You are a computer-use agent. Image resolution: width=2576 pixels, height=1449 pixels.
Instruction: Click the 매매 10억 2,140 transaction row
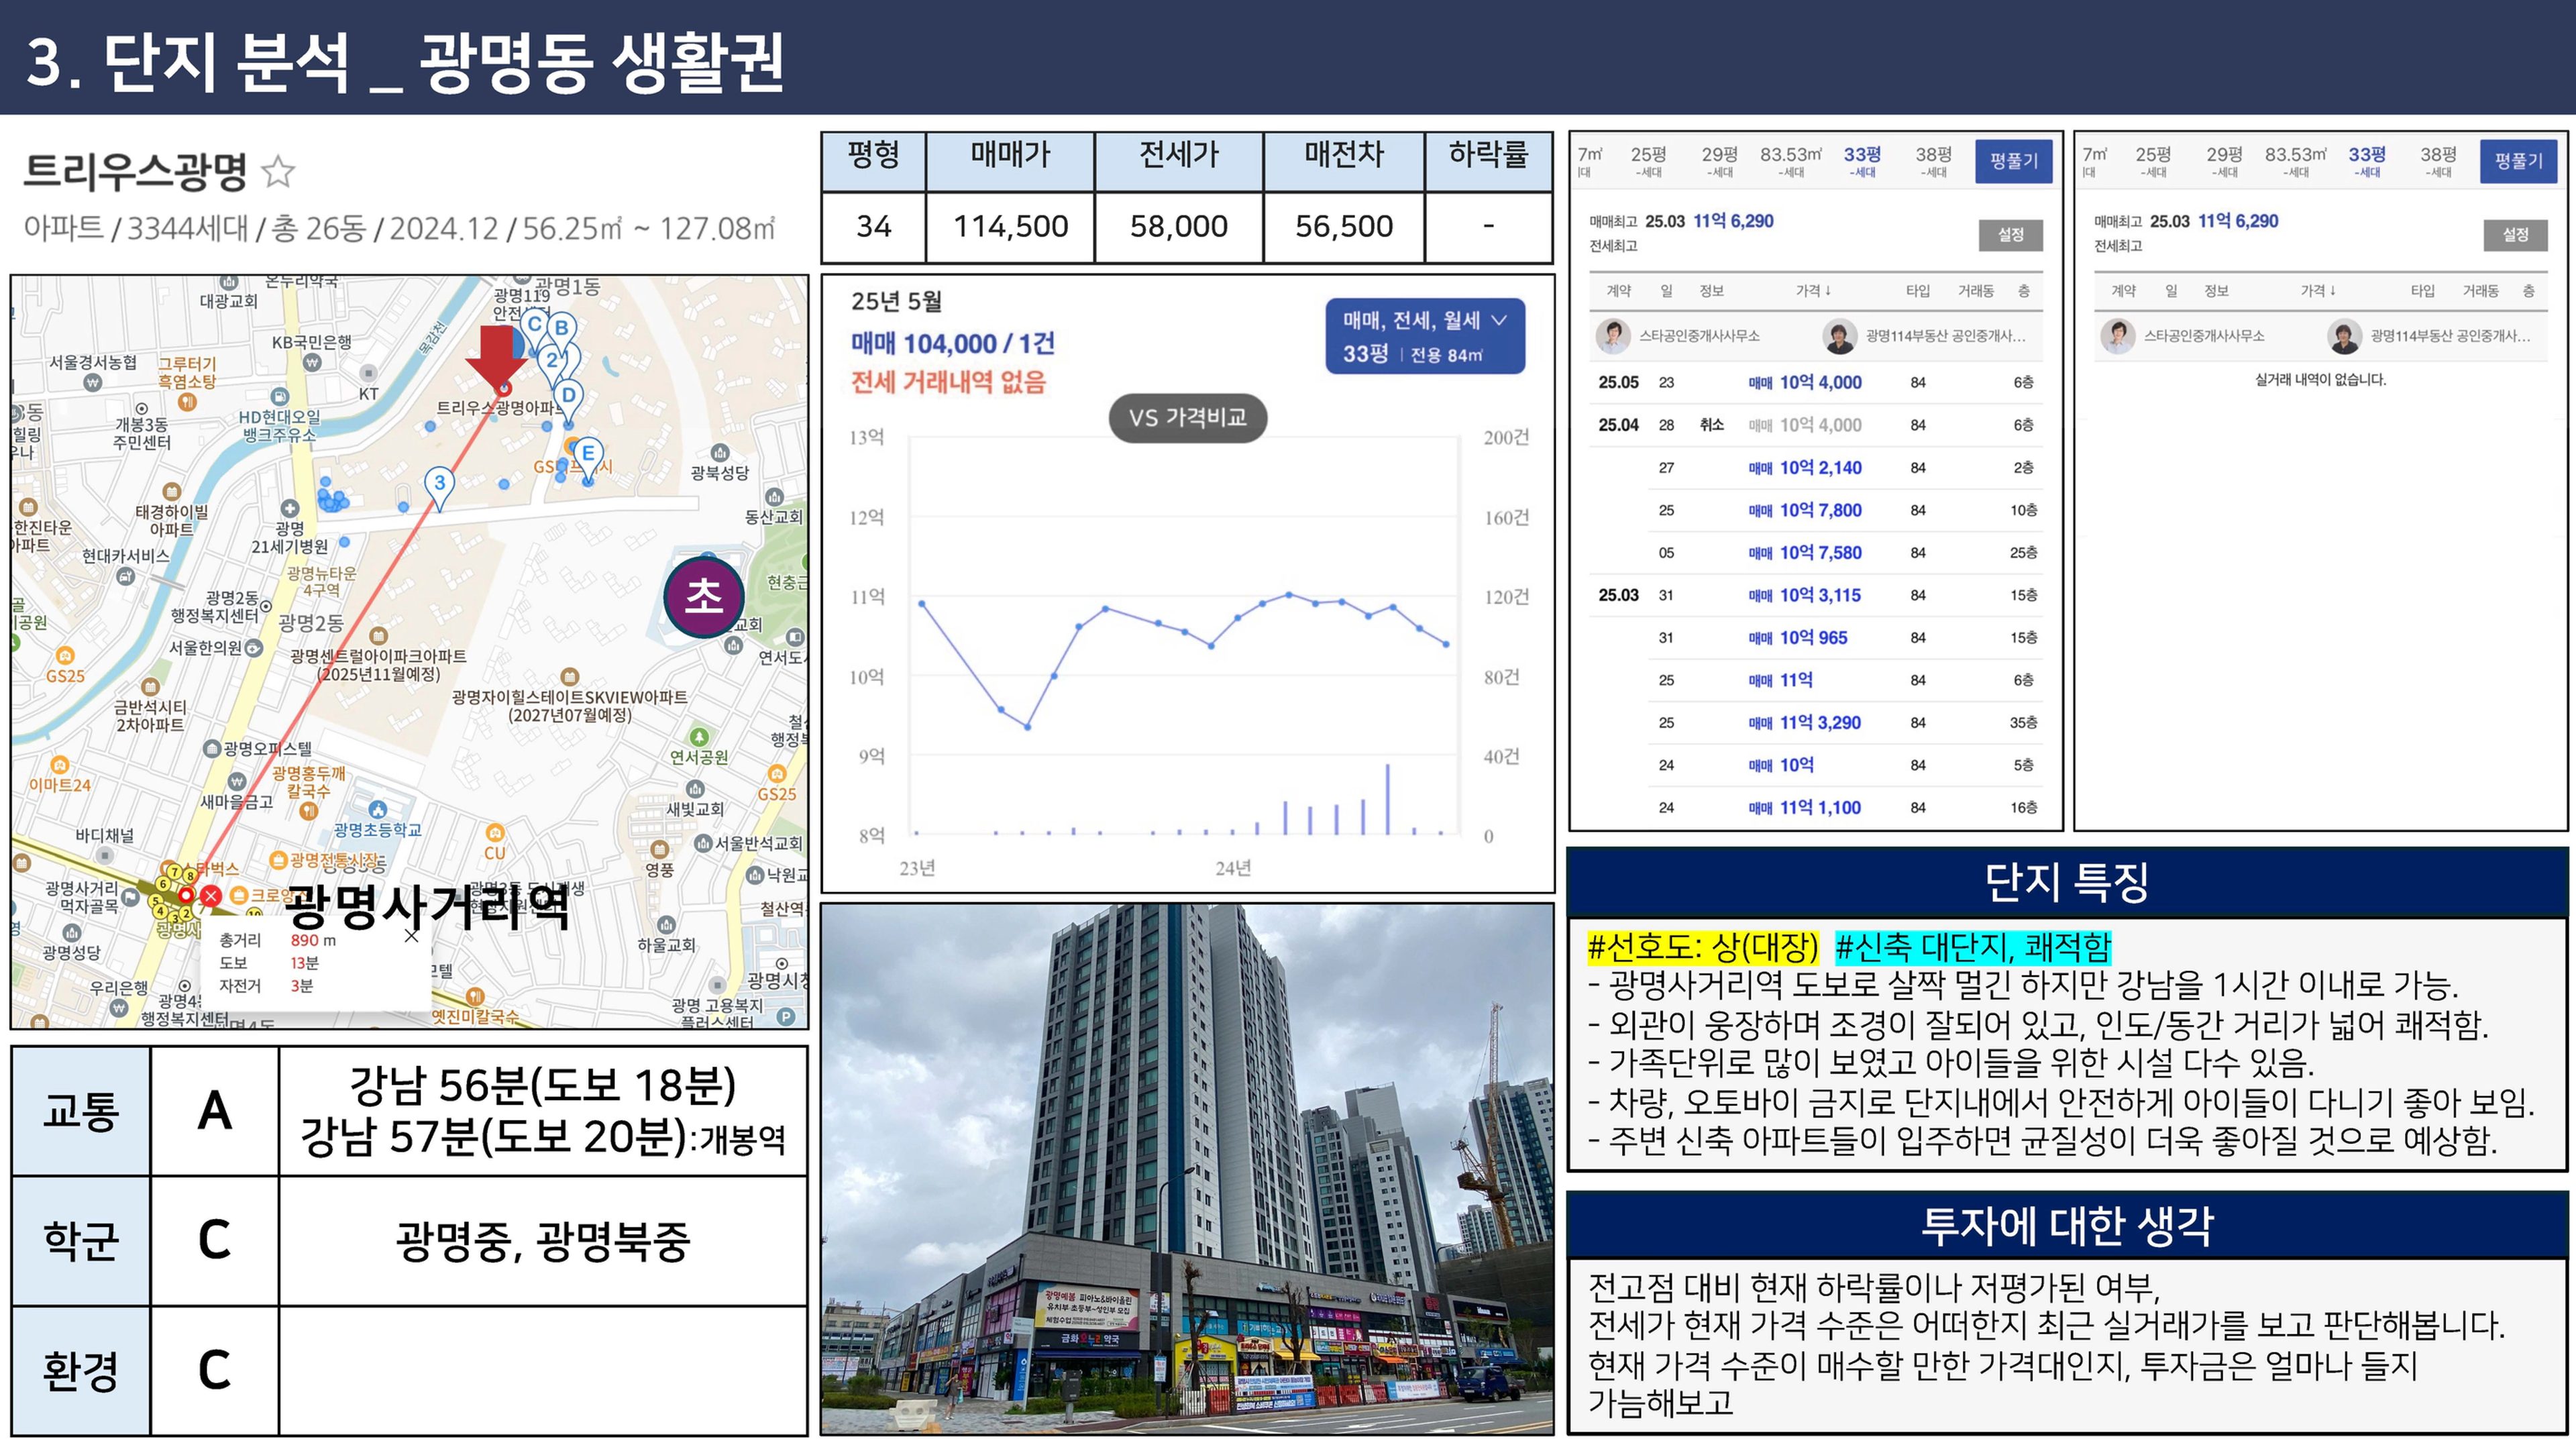point(1815,467)
